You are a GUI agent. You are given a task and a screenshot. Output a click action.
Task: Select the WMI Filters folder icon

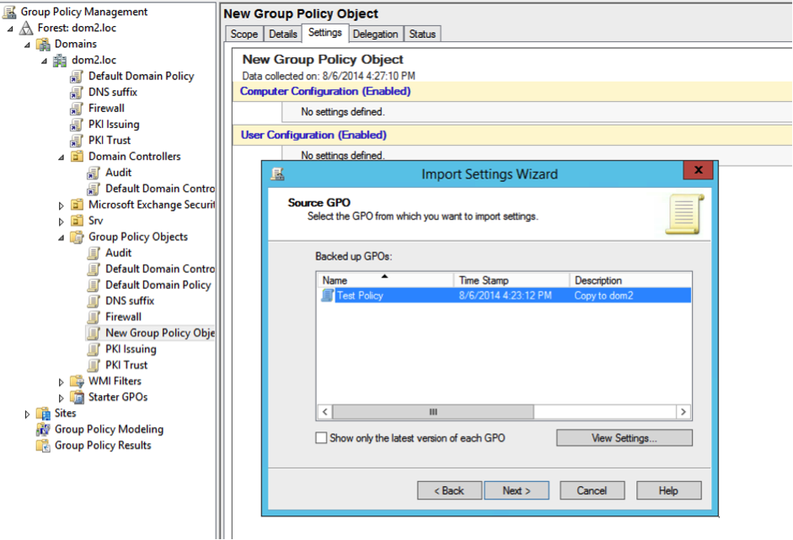pyautogui.click(x=77, y=382)
